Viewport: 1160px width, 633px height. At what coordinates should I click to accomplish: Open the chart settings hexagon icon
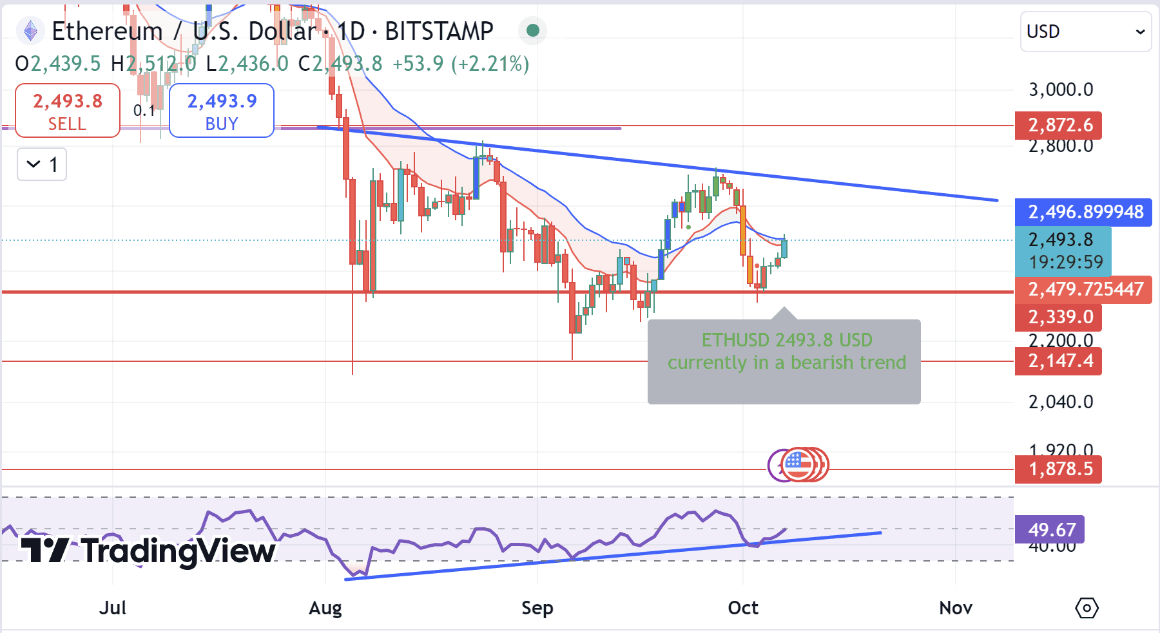point(1087,608)
